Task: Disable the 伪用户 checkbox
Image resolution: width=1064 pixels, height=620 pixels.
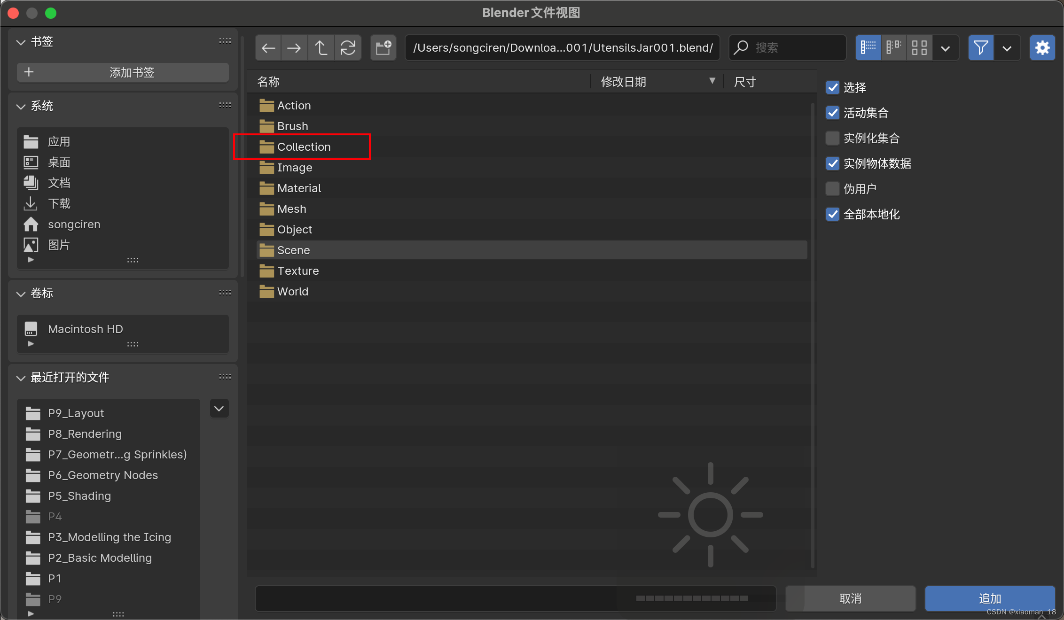Action: point(833,188)
